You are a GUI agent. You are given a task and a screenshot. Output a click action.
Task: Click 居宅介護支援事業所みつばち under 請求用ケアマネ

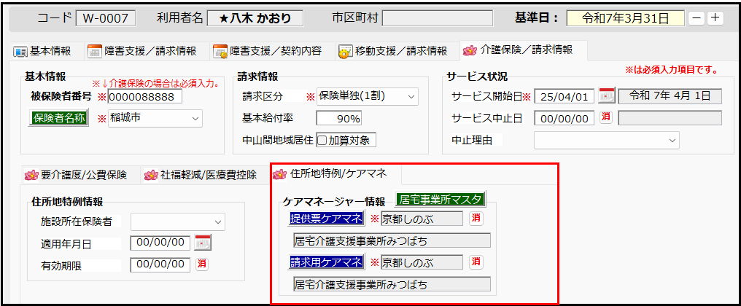392,284
